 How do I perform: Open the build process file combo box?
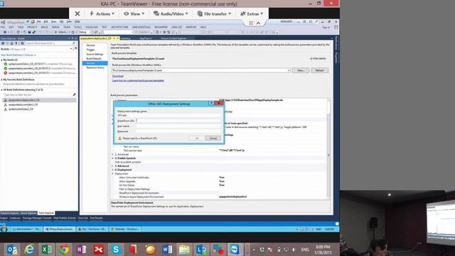click(x=200, y=70)
